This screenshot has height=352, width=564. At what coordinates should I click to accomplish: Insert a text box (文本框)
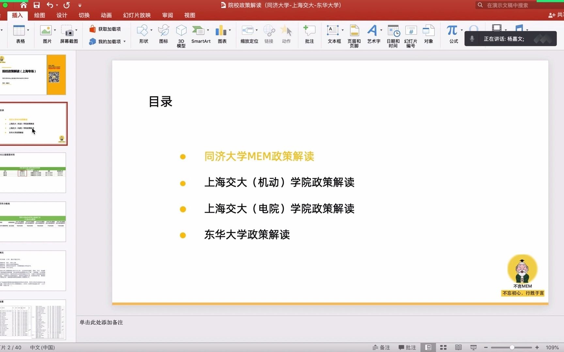[x=334, y=34]
